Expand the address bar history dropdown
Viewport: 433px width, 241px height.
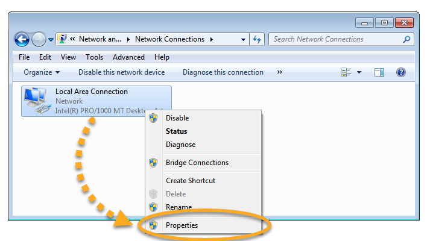coord(243,40)
